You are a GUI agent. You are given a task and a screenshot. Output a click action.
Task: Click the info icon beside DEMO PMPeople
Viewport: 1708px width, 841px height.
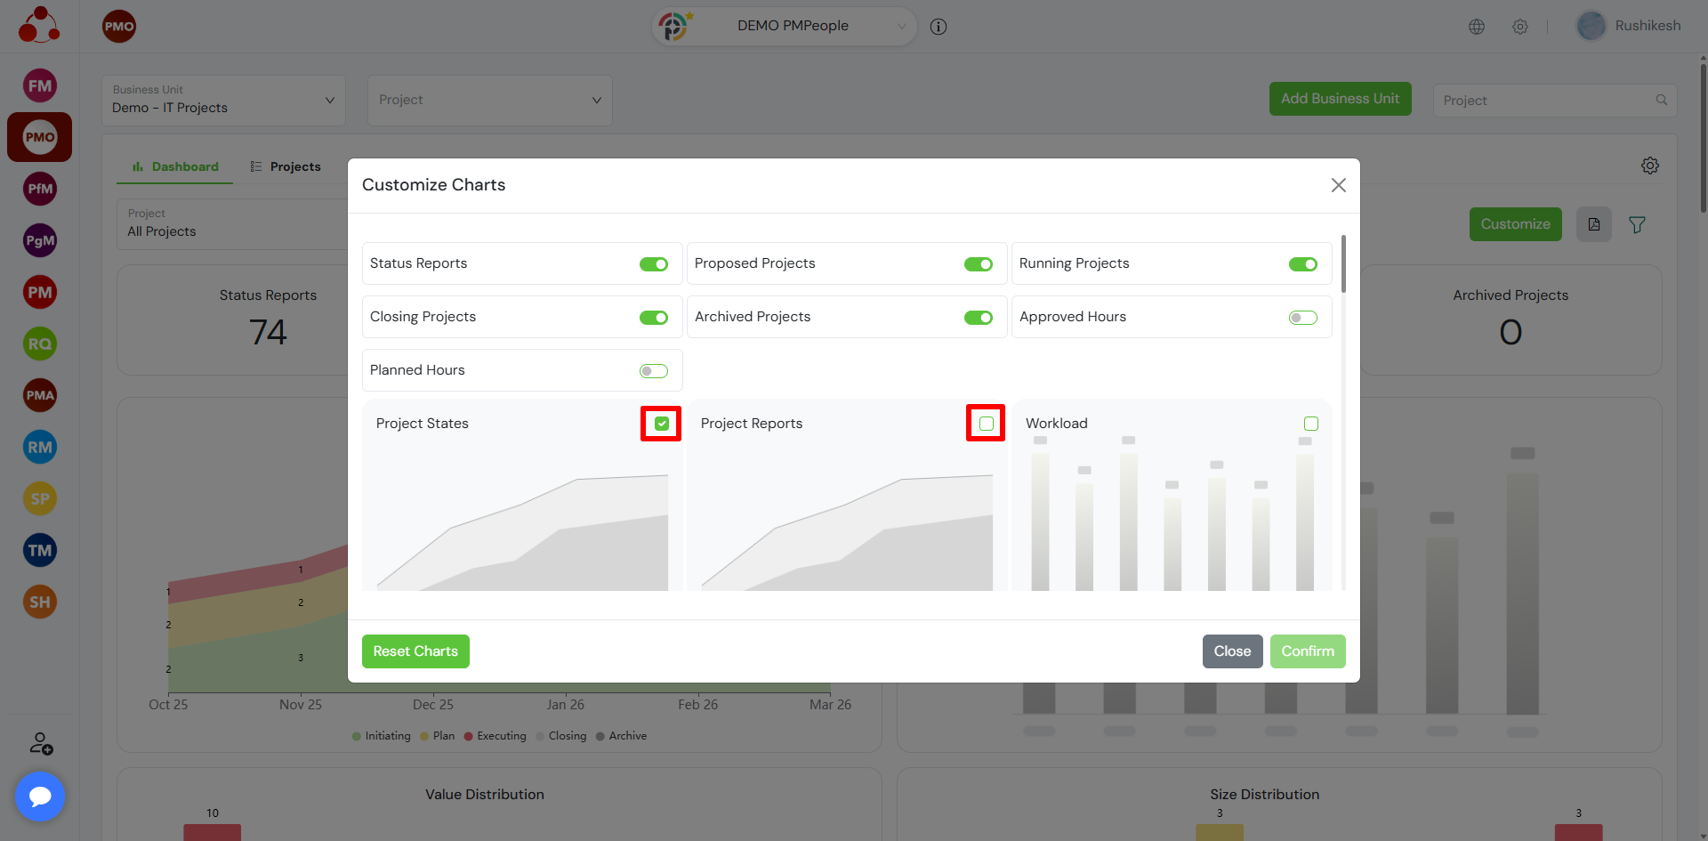939,27
